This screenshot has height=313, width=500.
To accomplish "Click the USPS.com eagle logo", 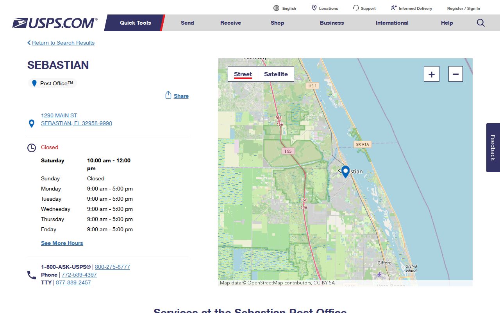I will click(x=55, y=23).
